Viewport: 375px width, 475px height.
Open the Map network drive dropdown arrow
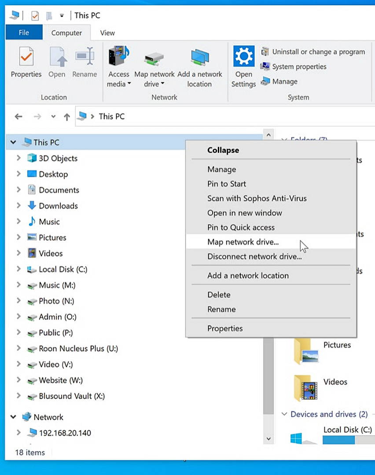[163, 83]
